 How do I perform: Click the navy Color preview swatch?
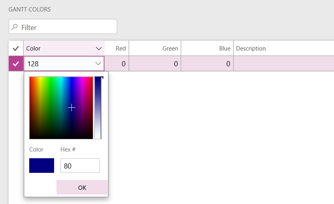pos(41,165)
